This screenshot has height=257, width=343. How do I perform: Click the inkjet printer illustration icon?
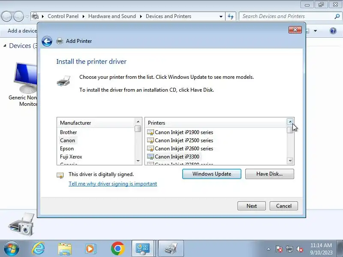click(x=63, y=81)
